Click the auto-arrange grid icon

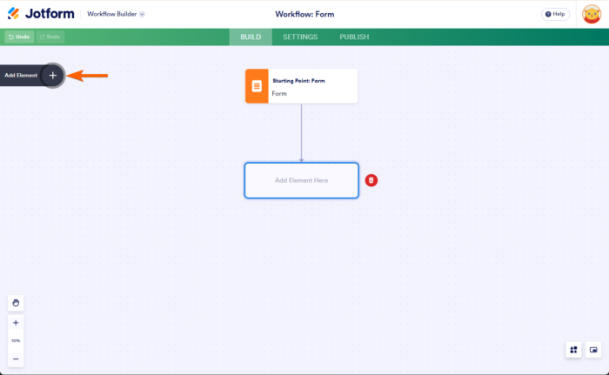pyautogui.click(x=573, y=350)
